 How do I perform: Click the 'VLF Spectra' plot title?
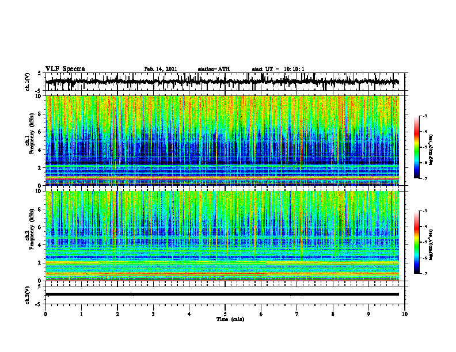tap(65, 69)
